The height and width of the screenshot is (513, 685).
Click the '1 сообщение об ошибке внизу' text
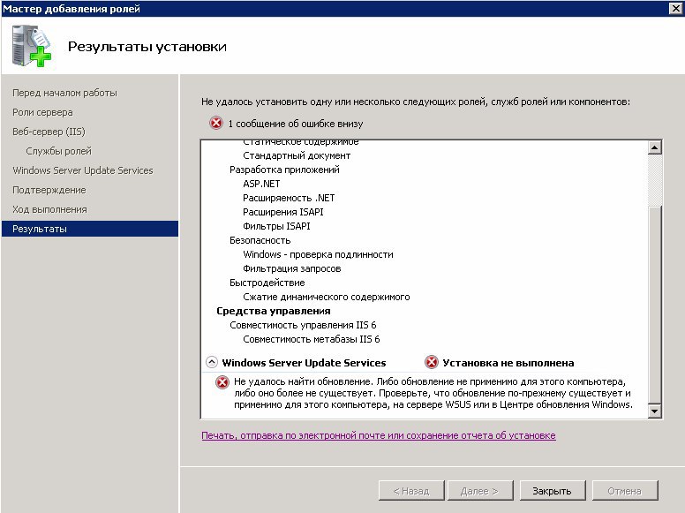click(x=296, y=124)
